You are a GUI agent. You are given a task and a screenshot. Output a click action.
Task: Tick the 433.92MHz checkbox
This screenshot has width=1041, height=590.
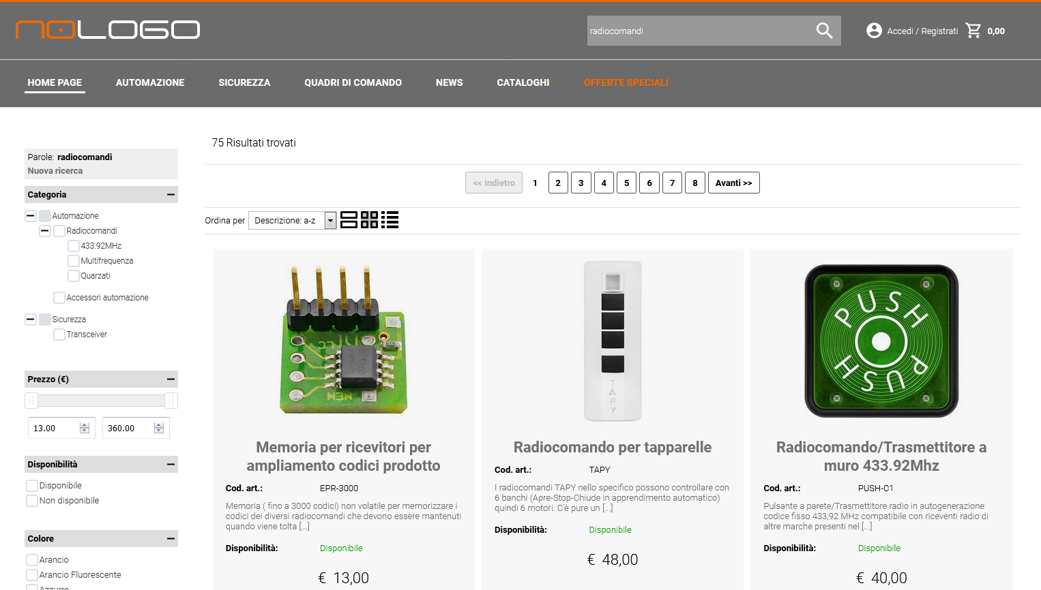point(74,246)
